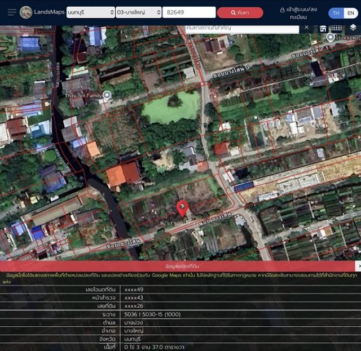Click the parcel number field 82649
Screen dimensions: 361x351
coord(188,12)
